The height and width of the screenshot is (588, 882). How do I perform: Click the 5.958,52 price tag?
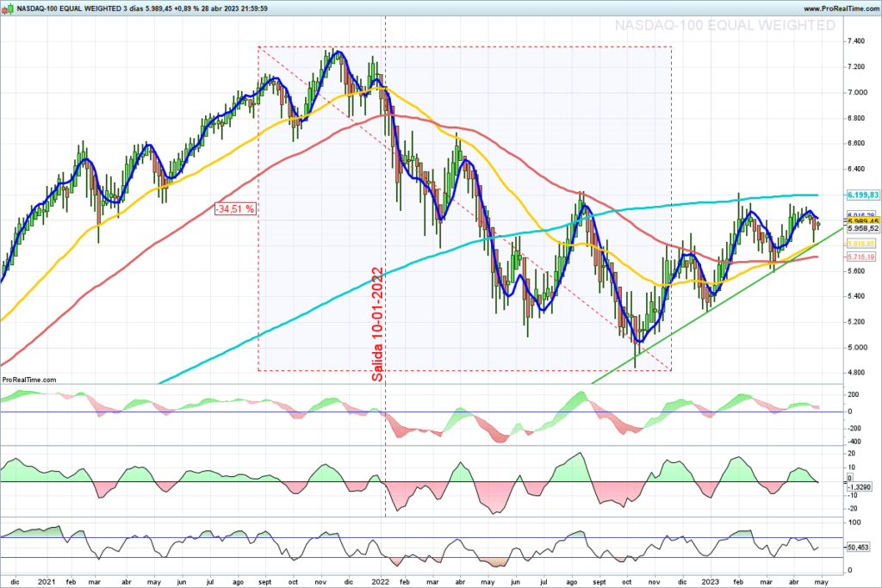(862, 229)
